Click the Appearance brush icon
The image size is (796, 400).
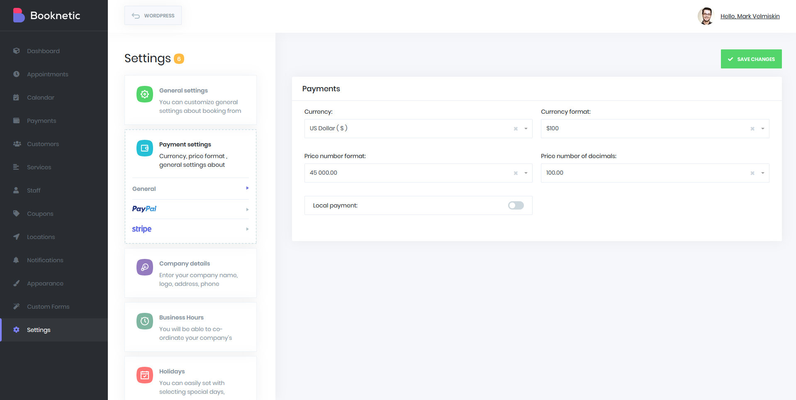point(16,283)
